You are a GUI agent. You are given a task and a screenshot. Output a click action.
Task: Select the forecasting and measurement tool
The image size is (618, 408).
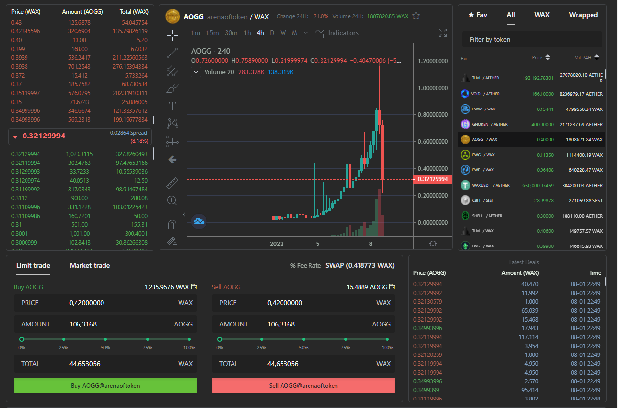coord(172,141)
